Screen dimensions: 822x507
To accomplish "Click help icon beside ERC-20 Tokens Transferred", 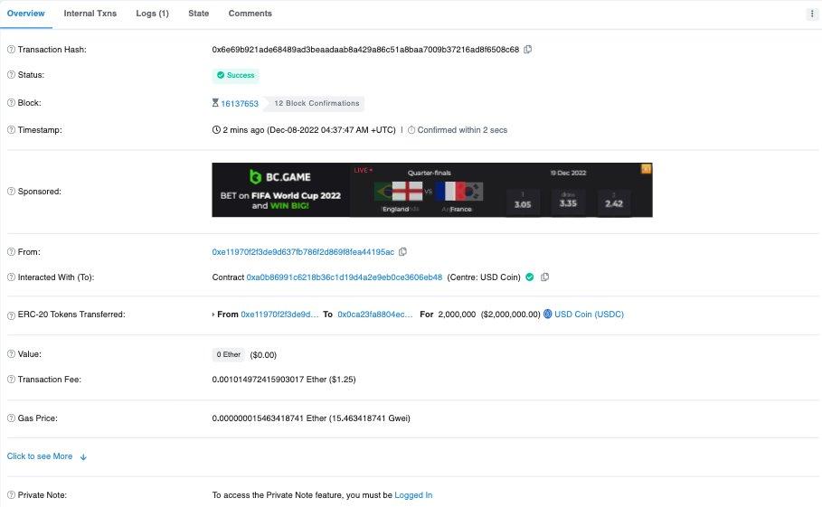I will click(11, 315).
